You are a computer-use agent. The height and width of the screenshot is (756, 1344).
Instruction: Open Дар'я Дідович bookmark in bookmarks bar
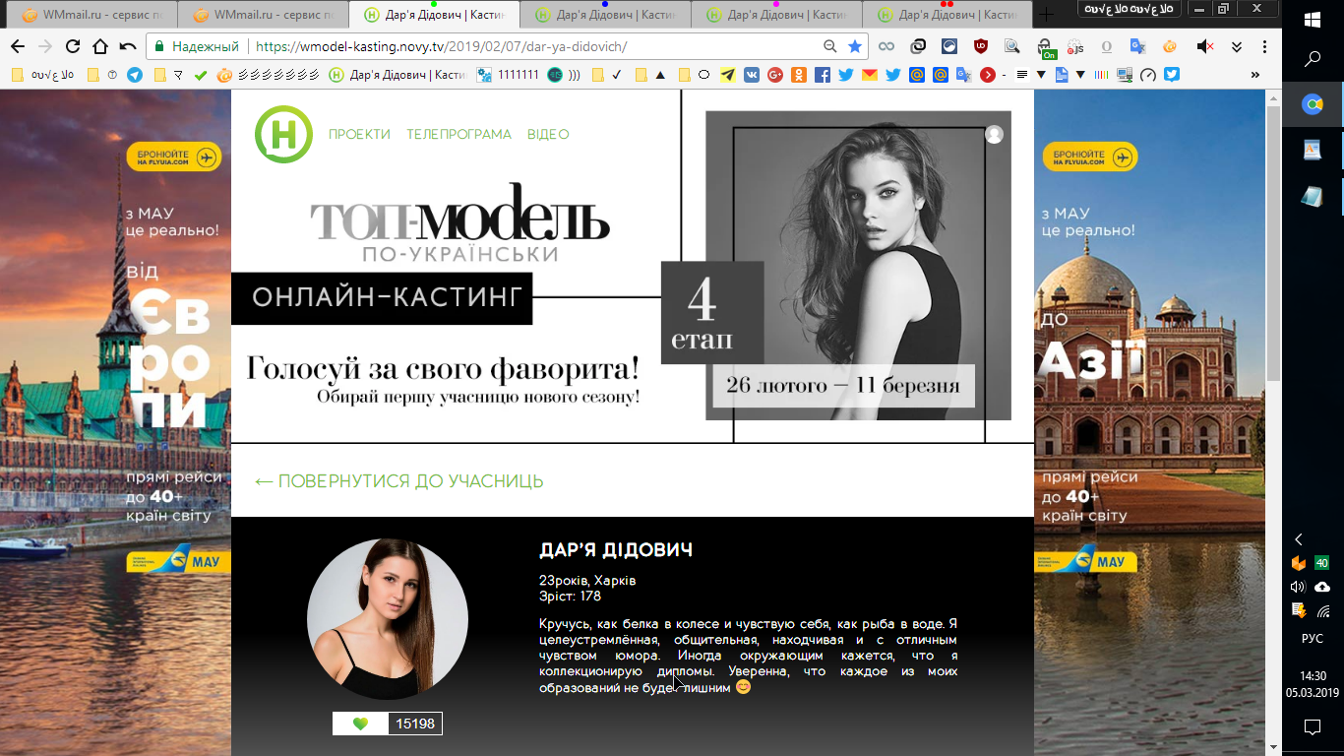[x=397, y=75]
